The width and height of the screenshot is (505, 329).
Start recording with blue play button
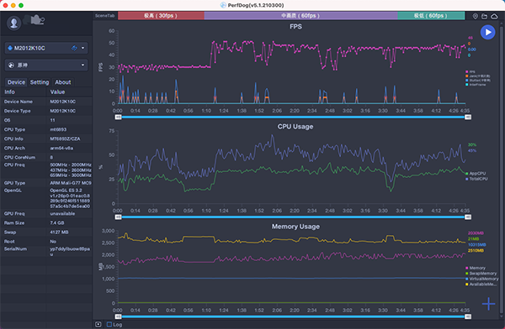[x=487, y=32]
